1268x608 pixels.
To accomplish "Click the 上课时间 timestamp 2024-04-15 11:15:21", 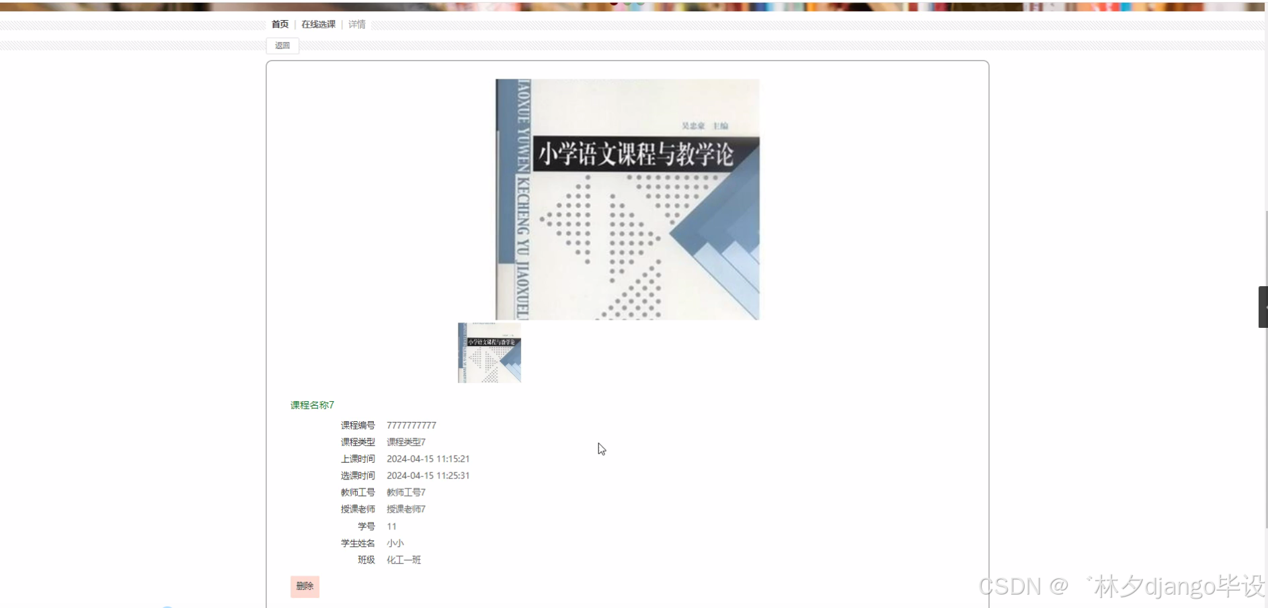I will click(x=428, y=458).
